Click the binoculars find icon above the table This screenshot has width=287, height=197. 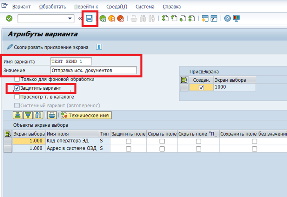coord(39,115)
